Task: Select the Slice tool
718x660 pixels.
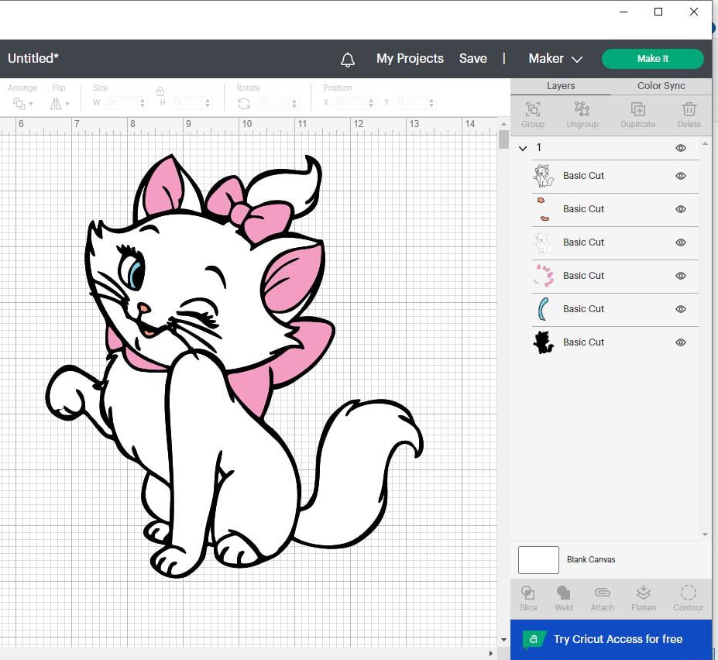Action: [528, 598]
